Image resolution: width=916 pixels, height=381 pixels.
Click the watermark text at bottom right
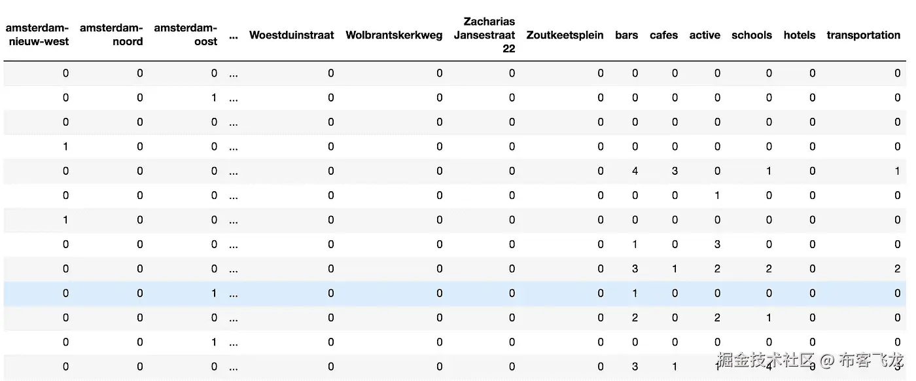pos(811,359)
